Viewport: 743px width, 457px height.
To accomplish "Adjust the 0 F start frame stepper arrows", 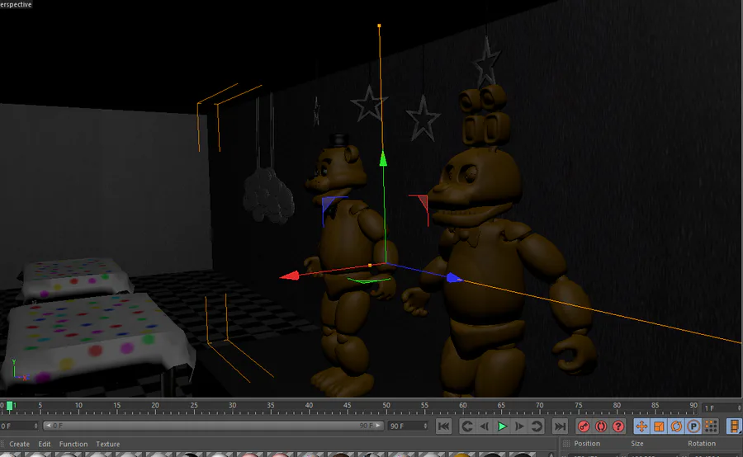I will 36,426.
